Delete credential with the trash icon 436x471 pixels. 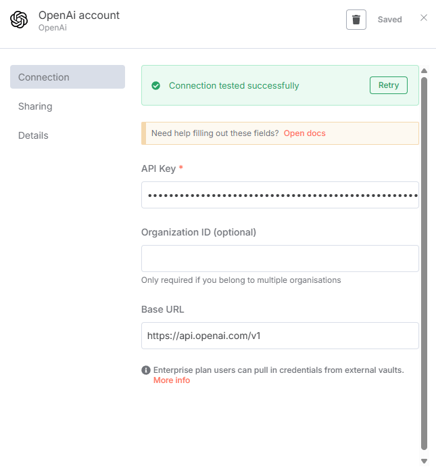click(356, 20)
